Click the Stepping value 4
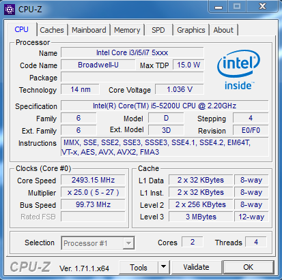This screenshot has height=280, width=282. click(251, 118)
